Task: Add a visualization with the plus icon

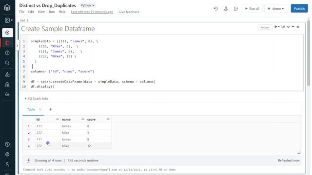Action: click(51, 109)
